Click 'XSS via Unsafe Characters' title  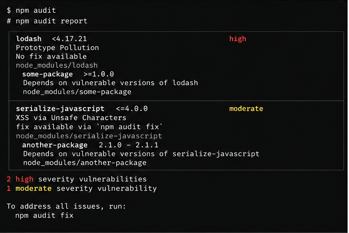click(x=71, y=118)
